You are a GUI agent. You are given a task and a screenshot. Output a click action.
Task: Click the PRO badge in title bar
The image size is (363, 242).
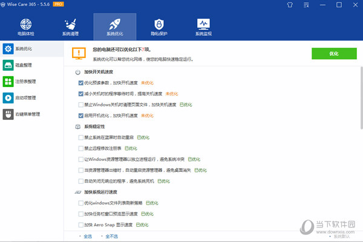58,4
